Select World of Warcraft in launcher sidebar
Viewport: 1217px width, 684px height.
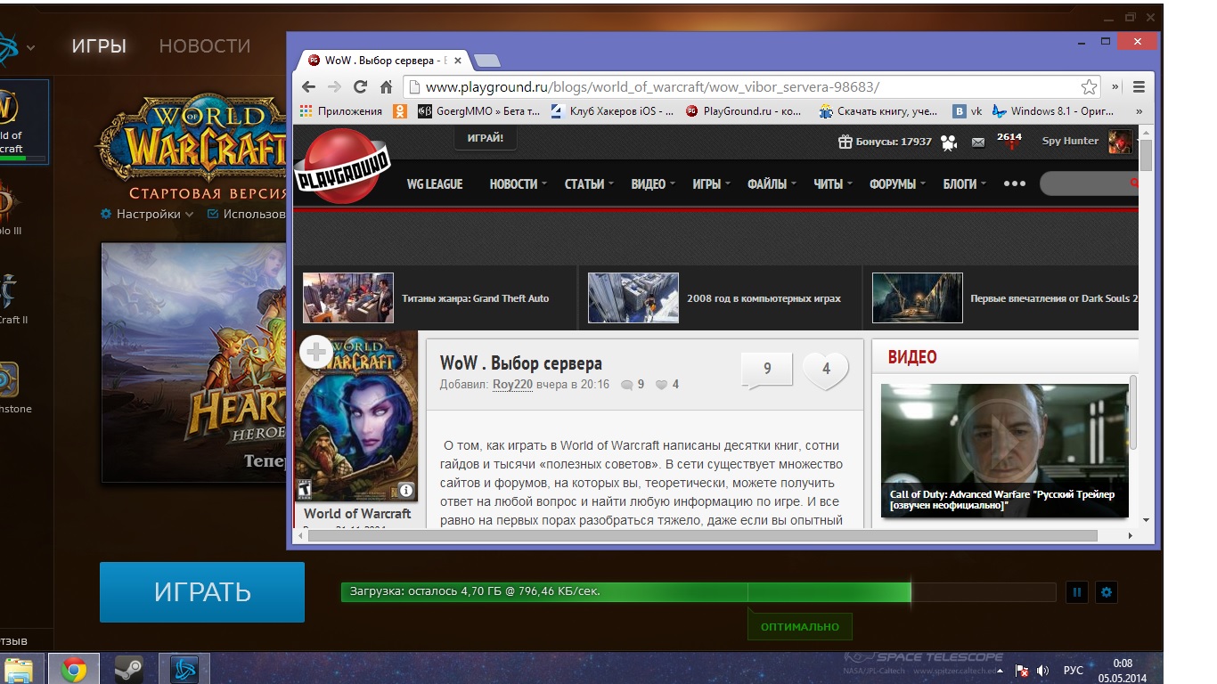point(24,122)
